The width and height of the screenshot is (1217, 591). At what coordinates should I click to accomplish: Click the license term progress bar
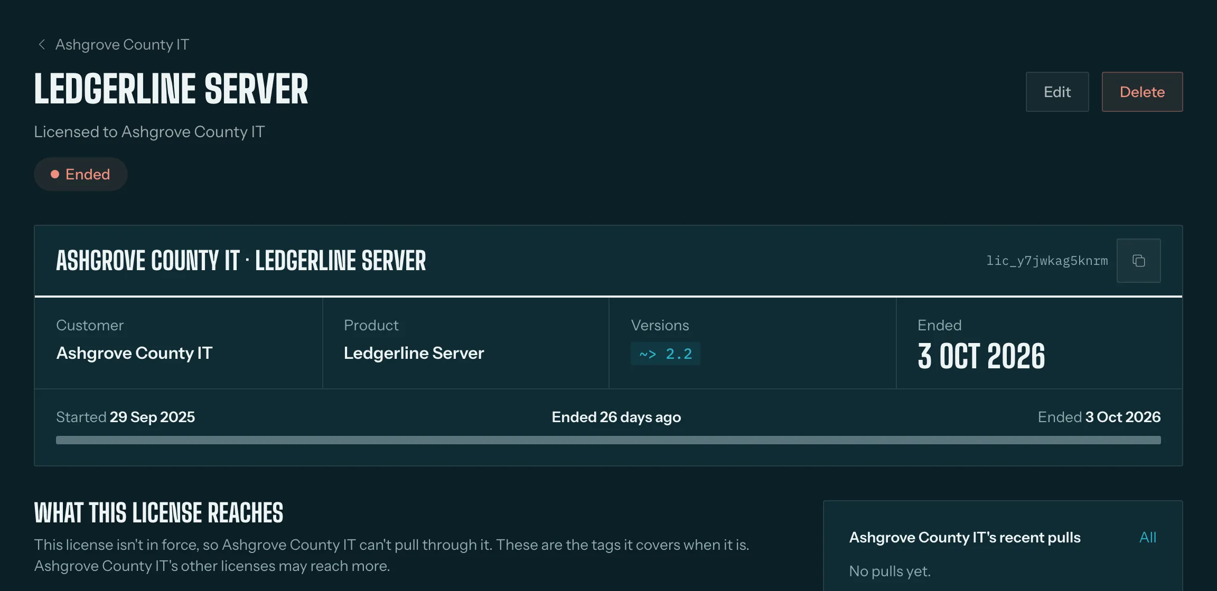click(608, 440)
